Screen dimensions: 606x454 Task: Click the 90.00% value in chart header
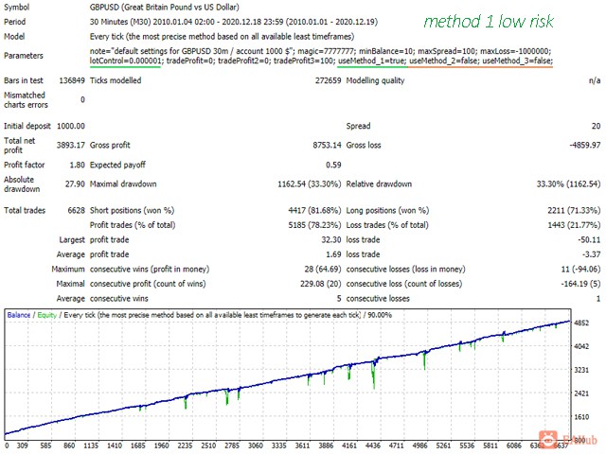[380, 315]
